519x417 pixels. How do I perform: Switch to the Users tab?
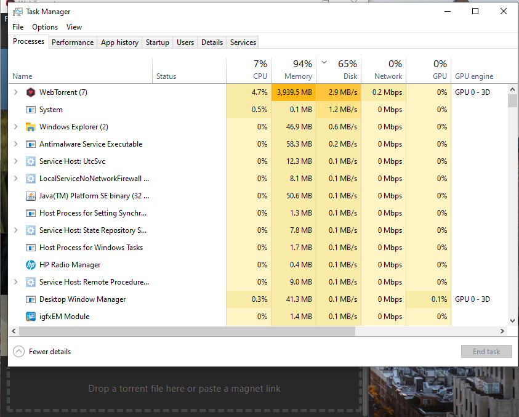click(185, 43)
